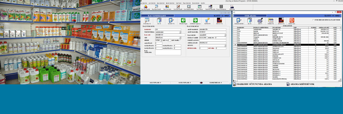Click the İLAÇ AÇIKLAMA text area
Viewport: 343px width, 114px height.
(168, 52)
